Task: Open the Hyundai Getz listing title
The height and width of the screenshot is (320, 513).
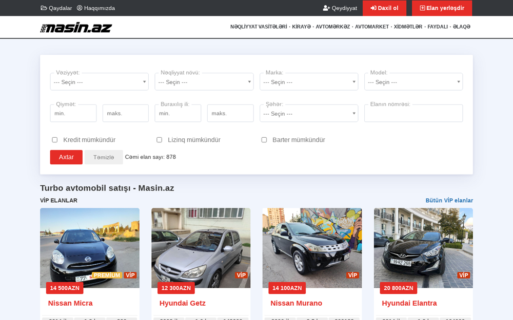Action: pos(182,303)
